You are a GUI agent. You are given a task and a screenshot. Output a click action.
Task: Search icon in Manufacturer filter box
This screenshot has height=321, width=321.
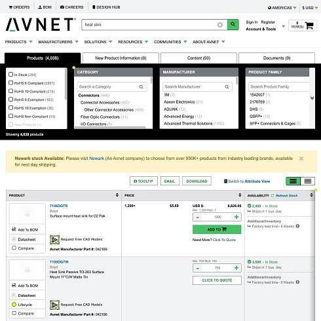coord(227,87)
